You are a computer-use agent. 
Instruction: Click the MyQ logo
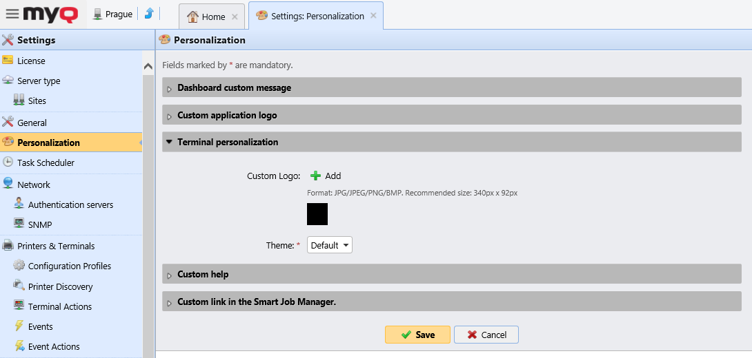tap(50, 14)
